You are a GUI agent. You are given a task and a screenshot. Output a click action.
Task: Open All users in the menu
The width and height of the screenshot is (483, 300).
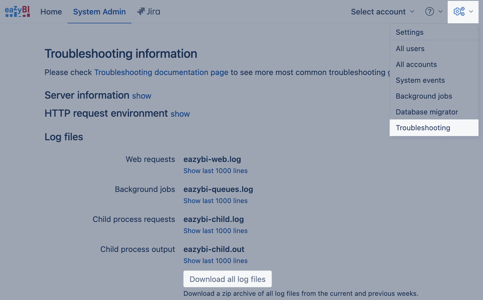click(x=410, y=49)
